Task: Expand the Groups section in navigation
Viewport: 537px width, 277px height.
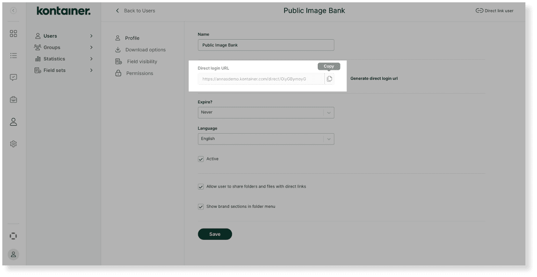Action: point(51,47)
